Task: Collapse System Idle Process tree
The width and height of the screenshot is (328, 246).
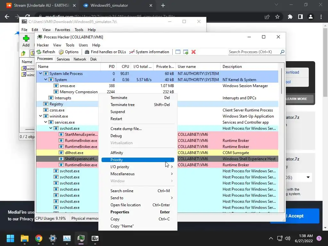Action: coord(41,73)
